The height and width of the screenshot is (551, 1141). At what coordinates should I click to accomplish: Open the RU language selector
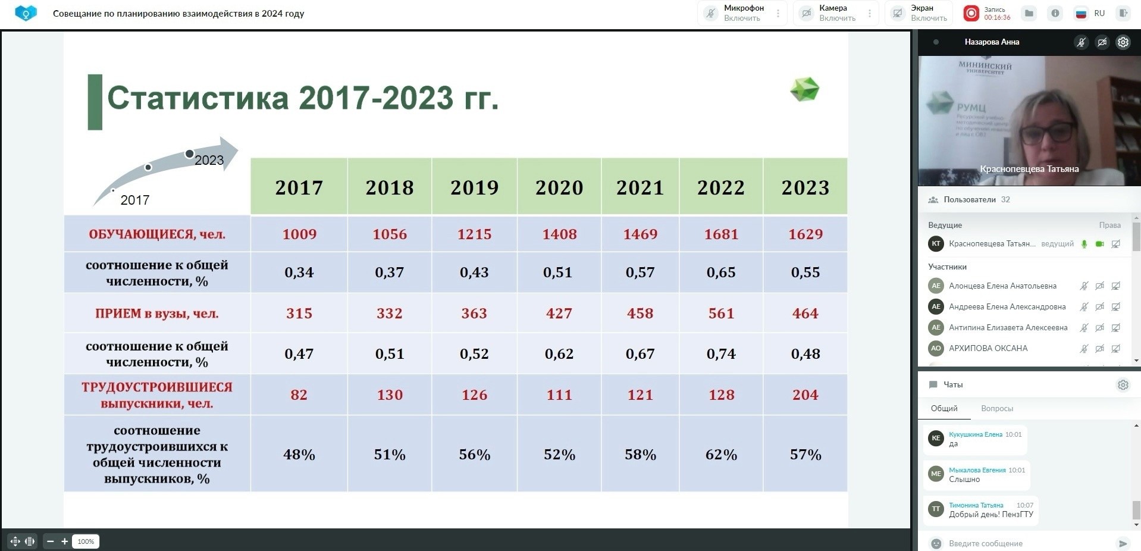point(1090,13)
